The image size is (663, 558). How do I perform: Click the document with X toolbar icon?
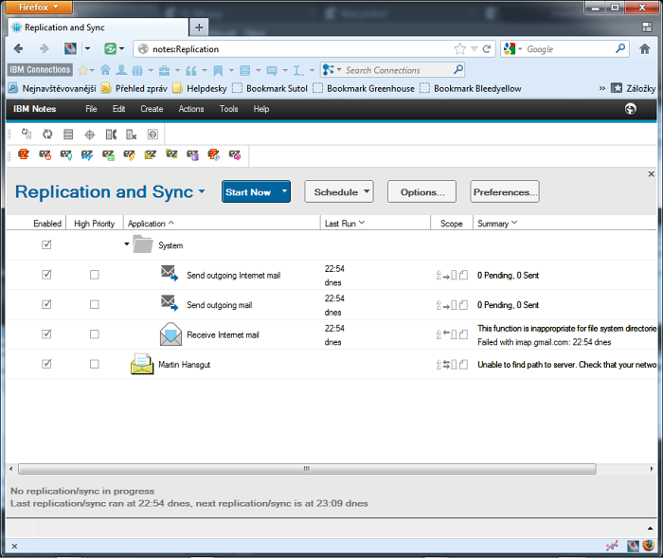coord(132,135)
